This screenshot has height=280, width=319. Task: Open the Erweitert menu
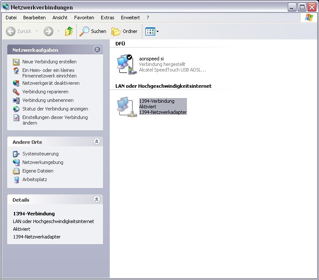130,18
